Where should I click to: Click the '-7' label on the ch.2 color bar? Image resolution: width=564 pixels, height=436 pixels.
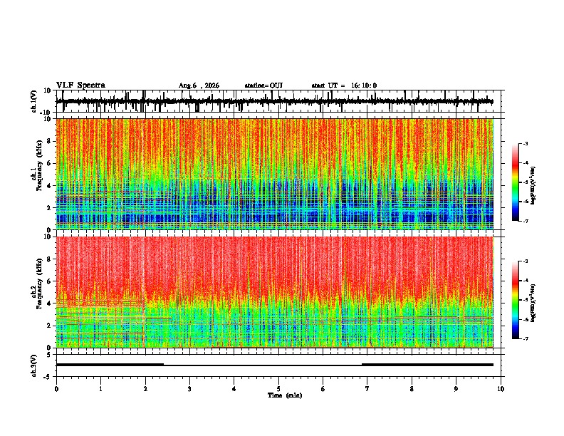tap(526, 338)
